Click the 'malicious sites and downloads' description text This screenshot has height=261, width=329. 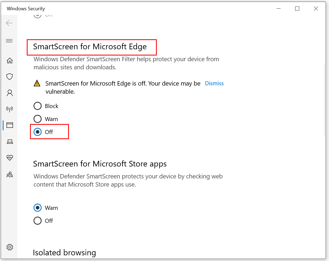pos(75,67)
